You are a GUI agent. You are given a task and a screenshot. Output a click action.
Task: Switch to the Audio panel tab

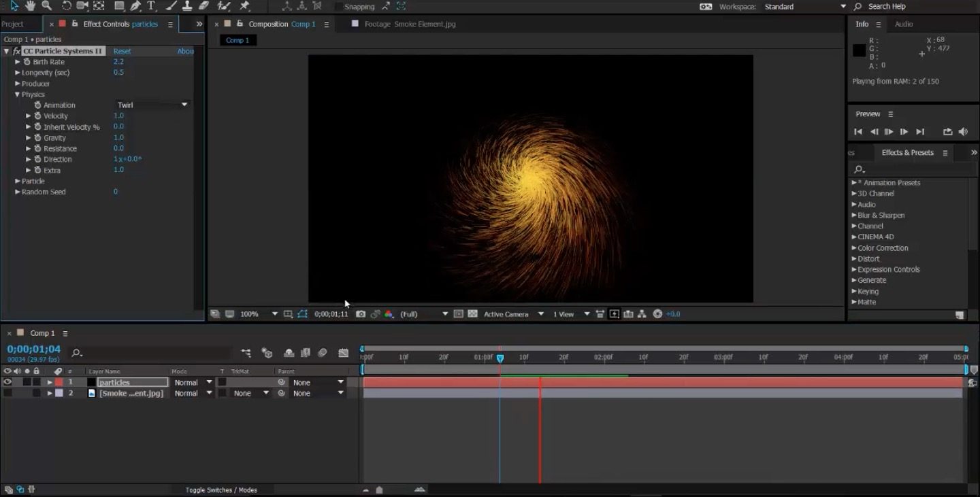tap(904, 24)
